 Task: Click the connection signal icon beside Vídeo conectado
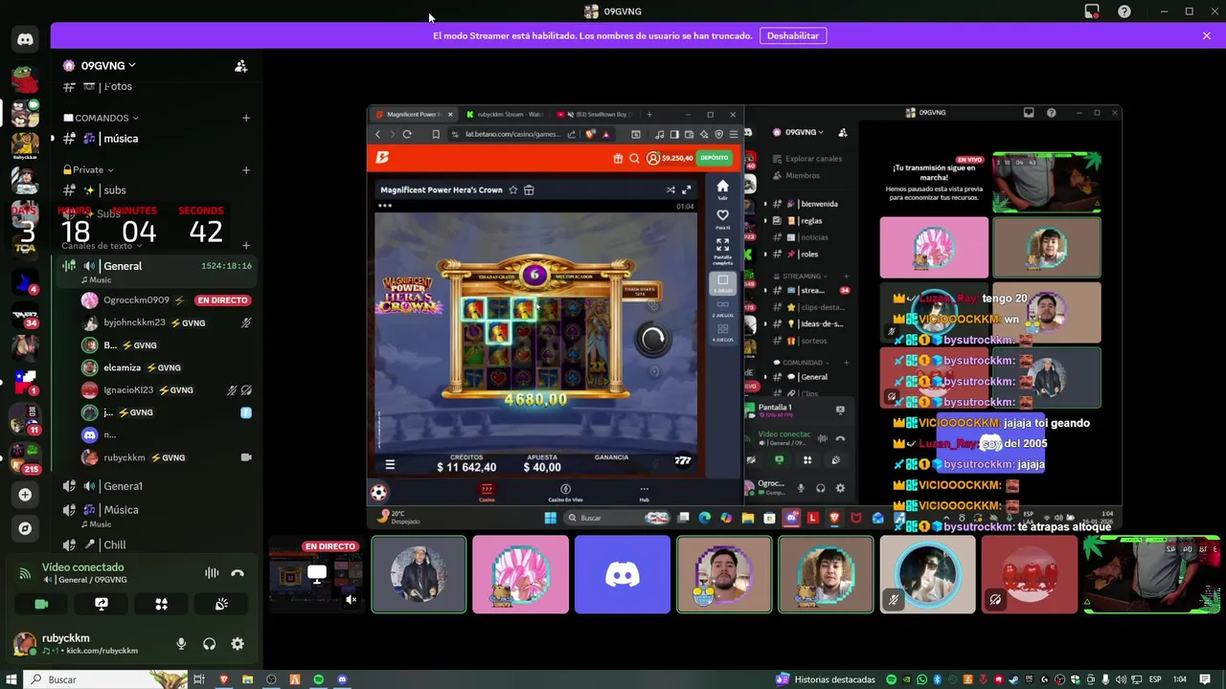(25, 573)
